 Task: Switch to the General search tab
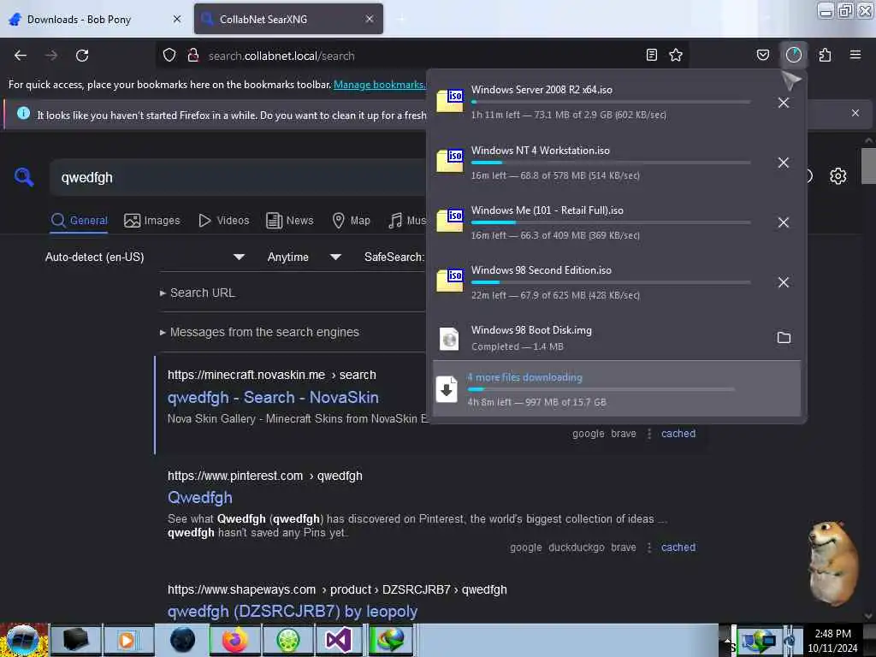pyautogui.click(x=79, y=220)
